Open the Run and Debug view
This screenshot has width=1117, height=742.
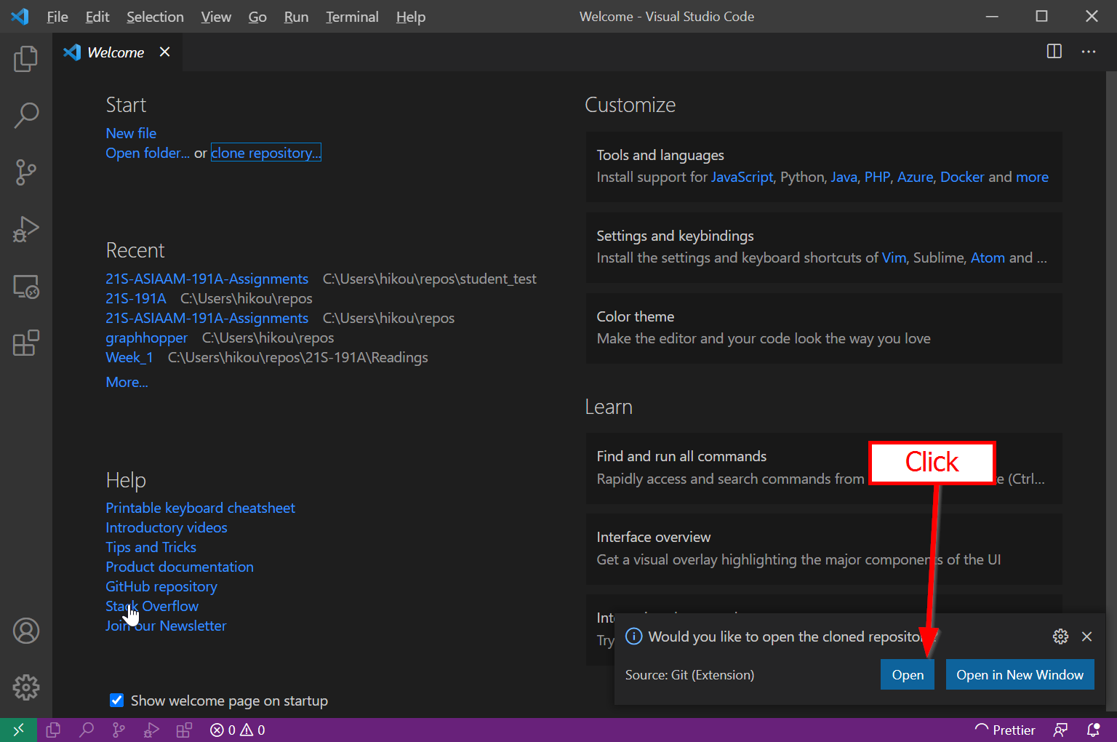(25, 229)
